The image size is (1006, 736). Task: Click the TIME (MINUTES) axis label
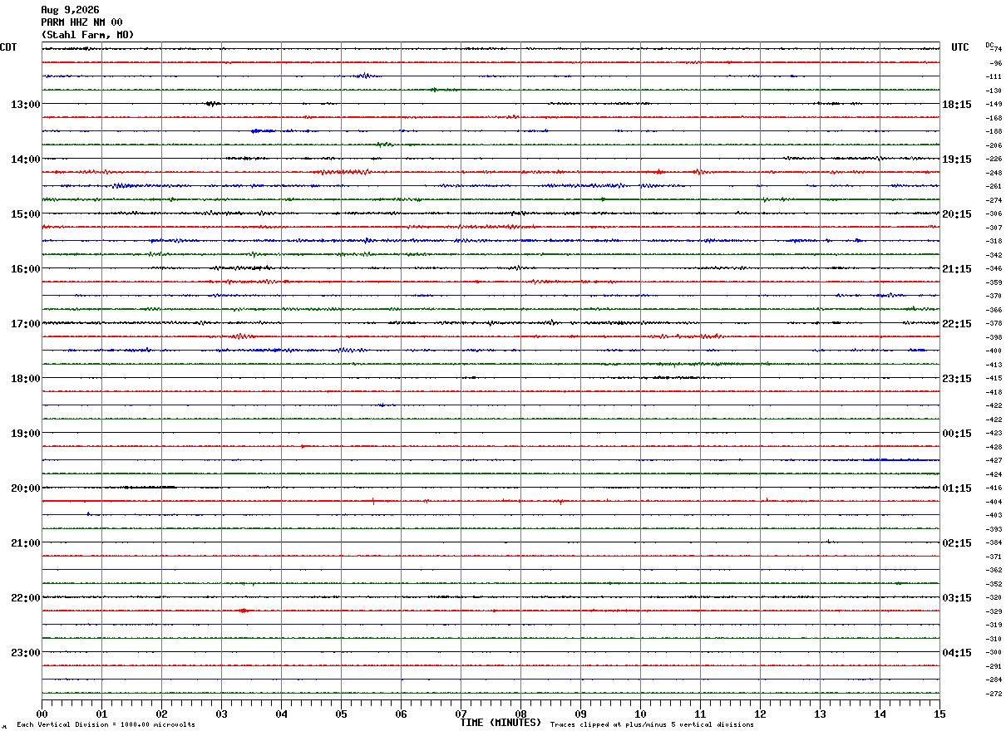click(501, 723)
